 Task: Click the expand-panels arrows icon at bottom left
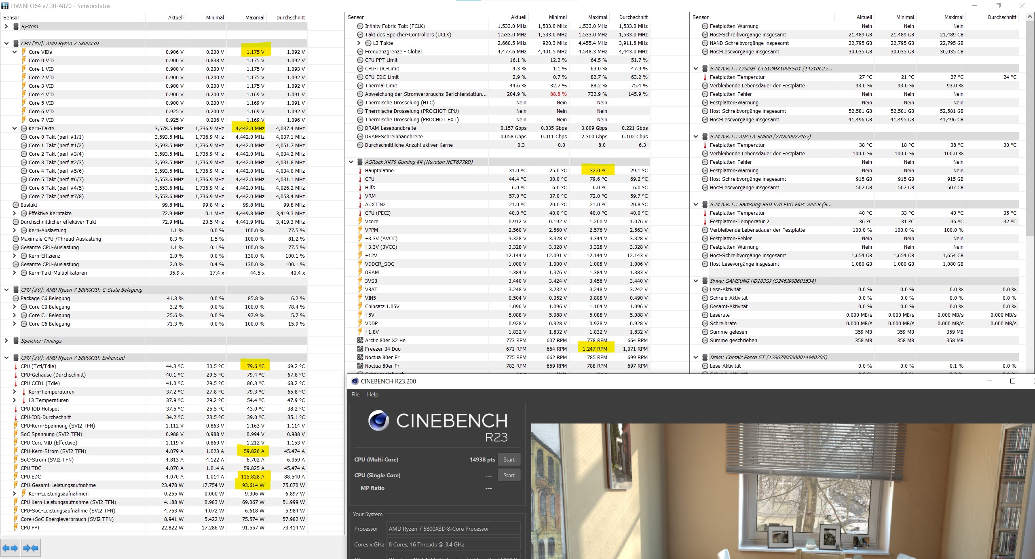pyautogui.click(x=10, y=548)
